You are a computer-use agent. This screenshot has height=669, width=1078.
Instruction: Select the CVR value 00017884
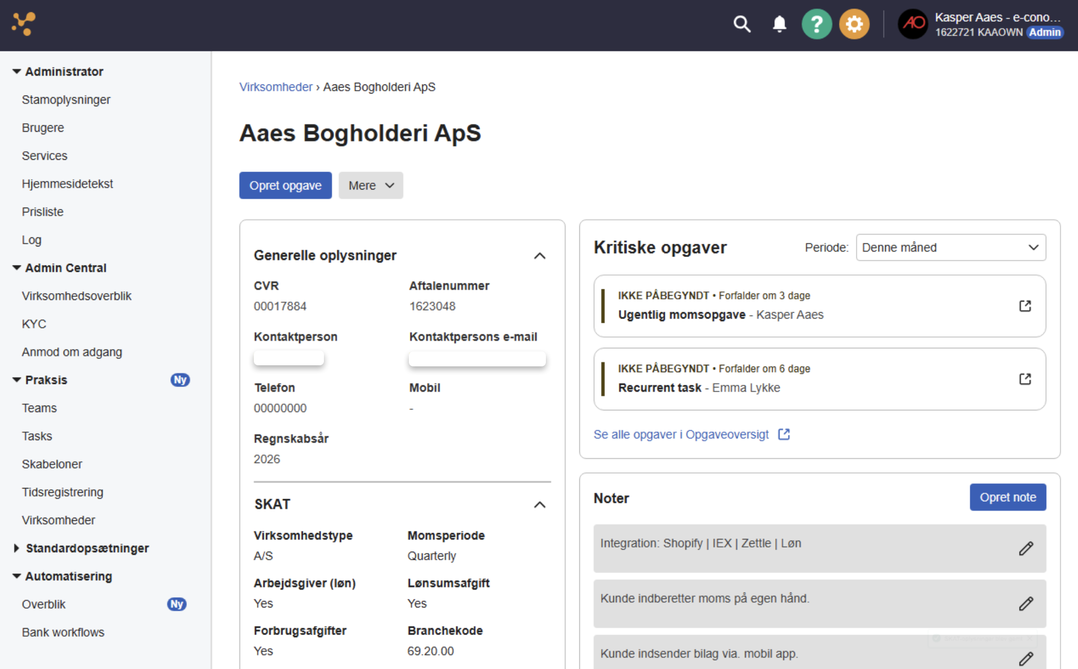280,306
